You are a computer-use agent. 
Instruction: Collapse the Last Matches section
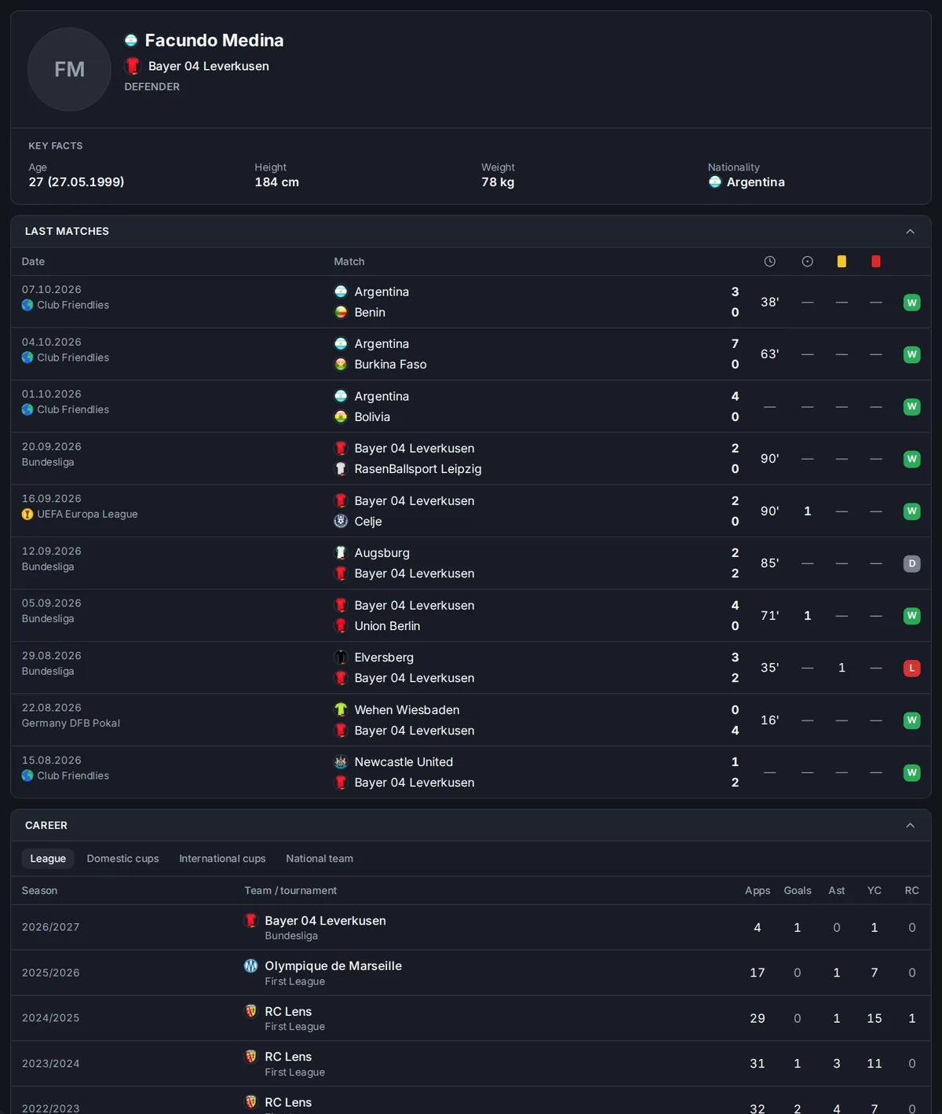coord(910,231)
